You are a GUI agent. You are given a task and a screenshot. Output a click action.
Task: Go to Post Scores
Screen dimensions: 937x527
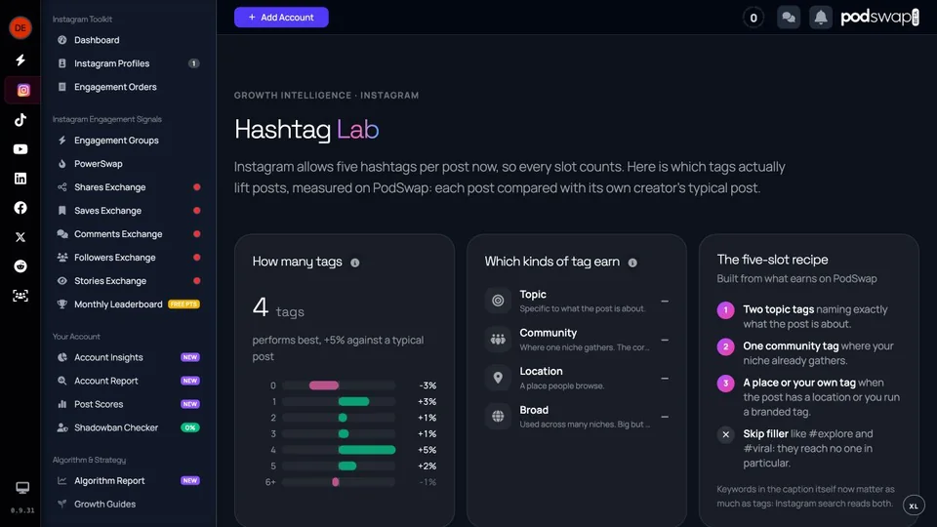pos(128,404)
